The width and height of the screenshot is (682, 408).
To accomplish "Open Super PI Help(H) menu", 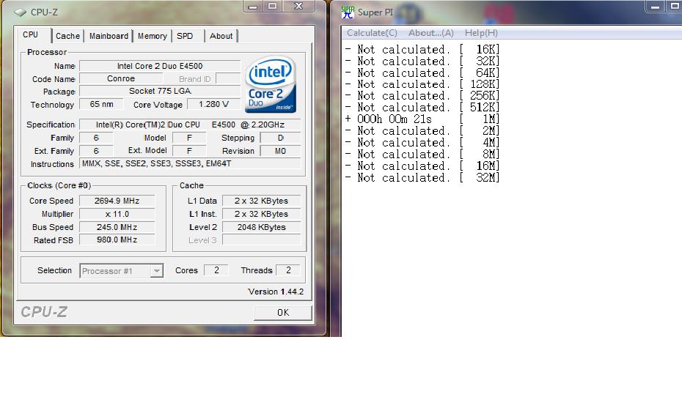I will pos(481,33).
